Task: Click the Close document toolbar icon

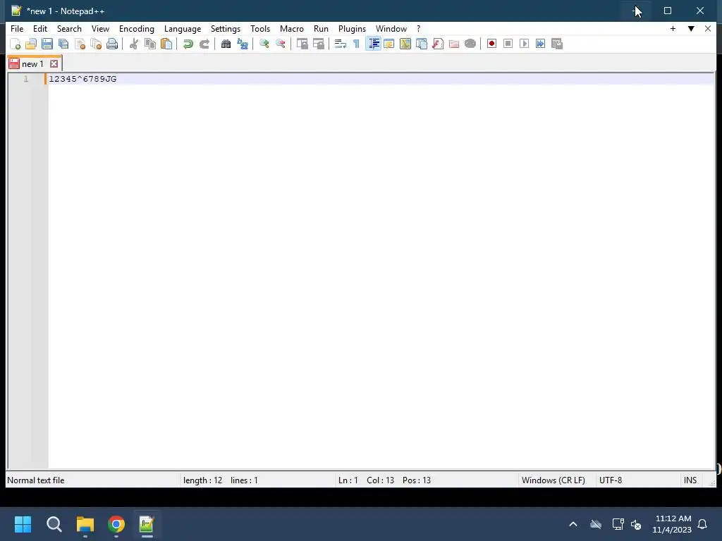Action: (x=80, y=44)
